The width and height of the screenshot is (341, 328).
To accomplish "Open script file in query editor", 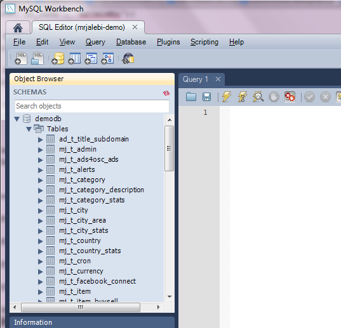I will (x=191, y=96).
